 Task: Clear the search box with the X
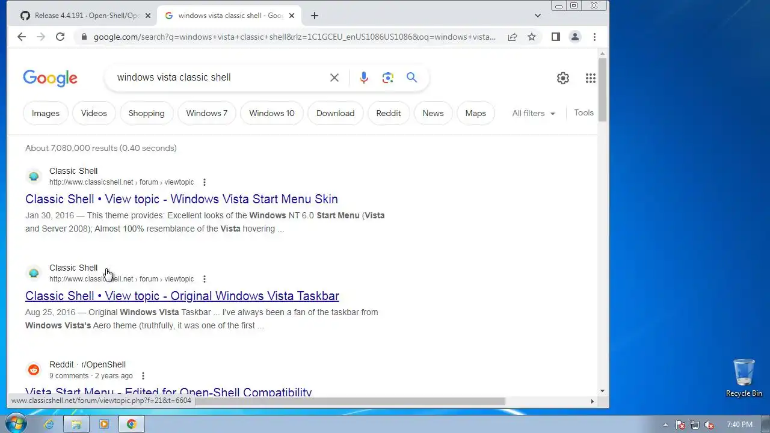[334, 78]
